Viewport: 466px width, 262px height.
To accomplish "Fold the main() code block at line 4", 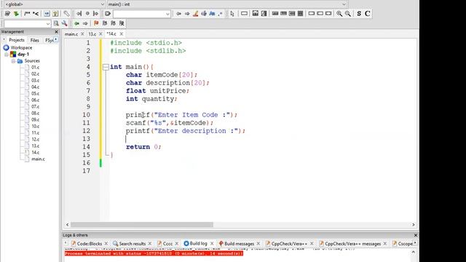I will point(106,67).
